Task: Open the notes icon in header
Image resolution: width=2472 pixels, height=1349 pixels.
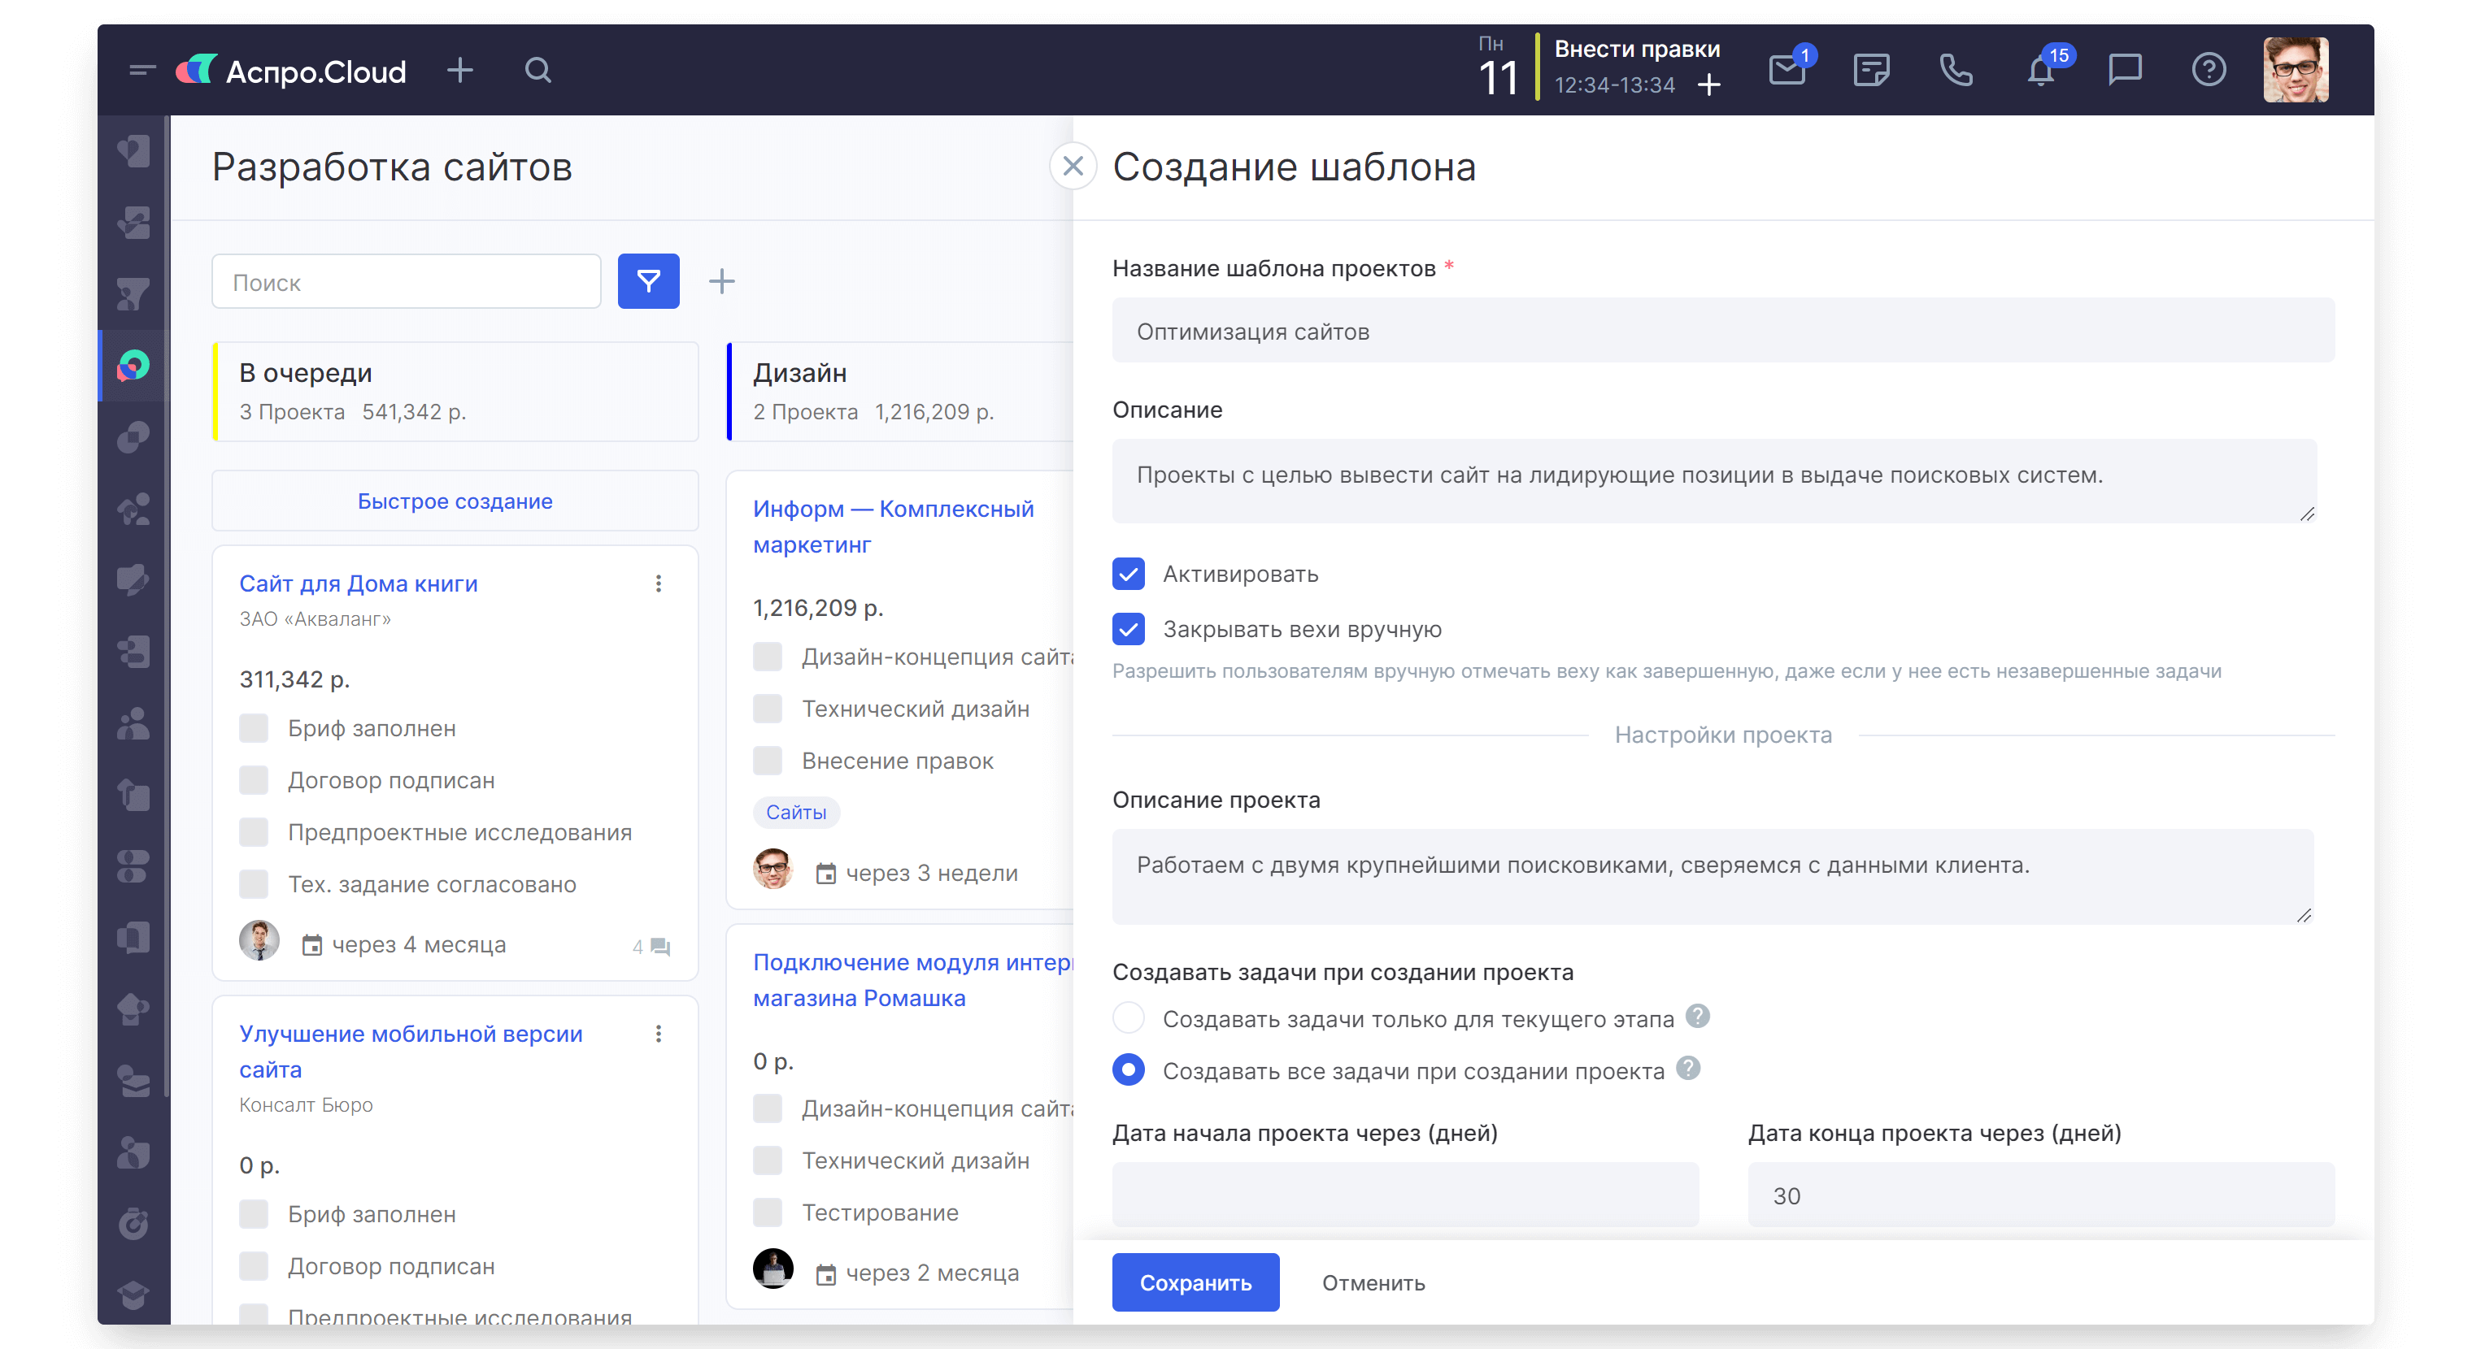Action: [1870, 71]
